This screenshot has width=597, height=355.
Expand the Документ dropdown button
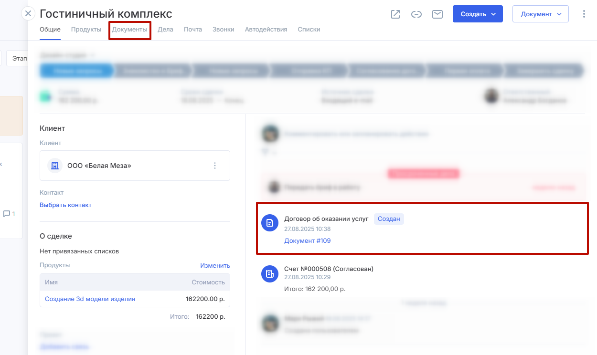pos(540,14)
